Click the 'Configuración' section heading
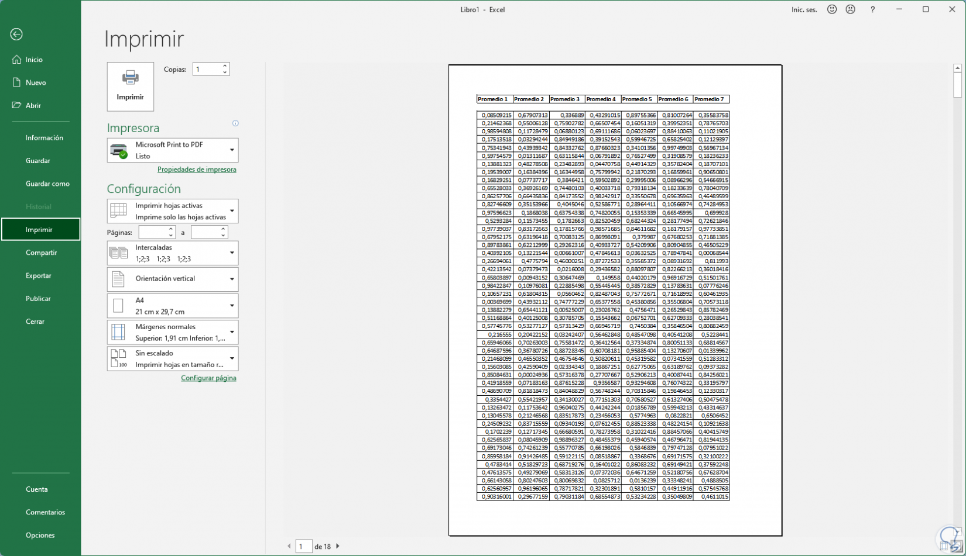The height and width of the screenshot is (556, 966). click(143, 189)
